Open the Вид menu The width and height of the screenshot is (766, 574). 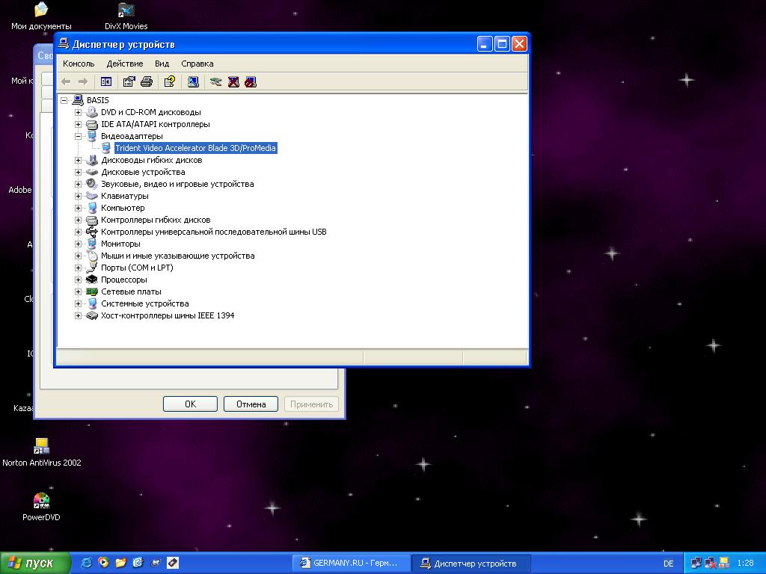click(x=162, y=64)
